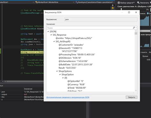
Task: Select the @Total "80268.00" row
Action: click(77, 88)
